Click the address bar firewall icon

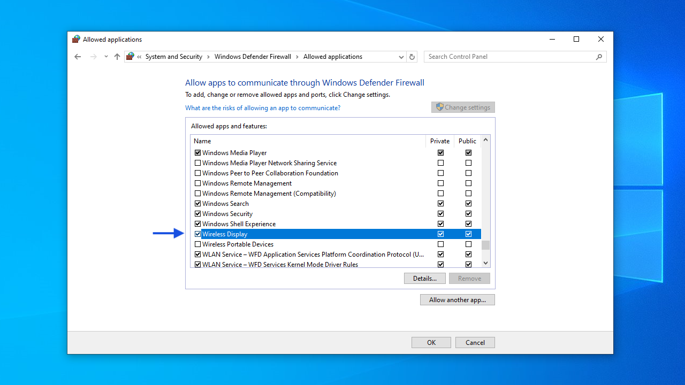click(130, 57)
